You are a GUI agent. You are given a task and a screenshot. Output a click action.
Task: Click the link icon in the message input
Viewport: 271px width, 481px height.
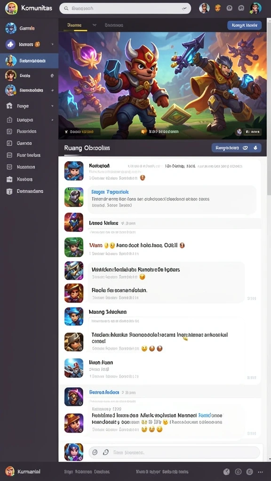coord(106,452)
